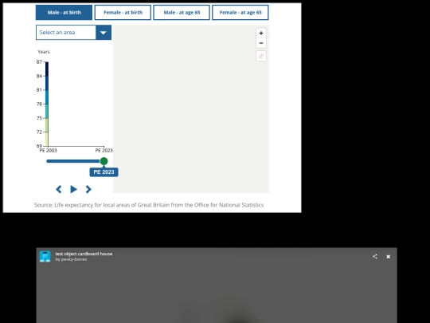Step back to the previous year

click(x=59, y=189)
